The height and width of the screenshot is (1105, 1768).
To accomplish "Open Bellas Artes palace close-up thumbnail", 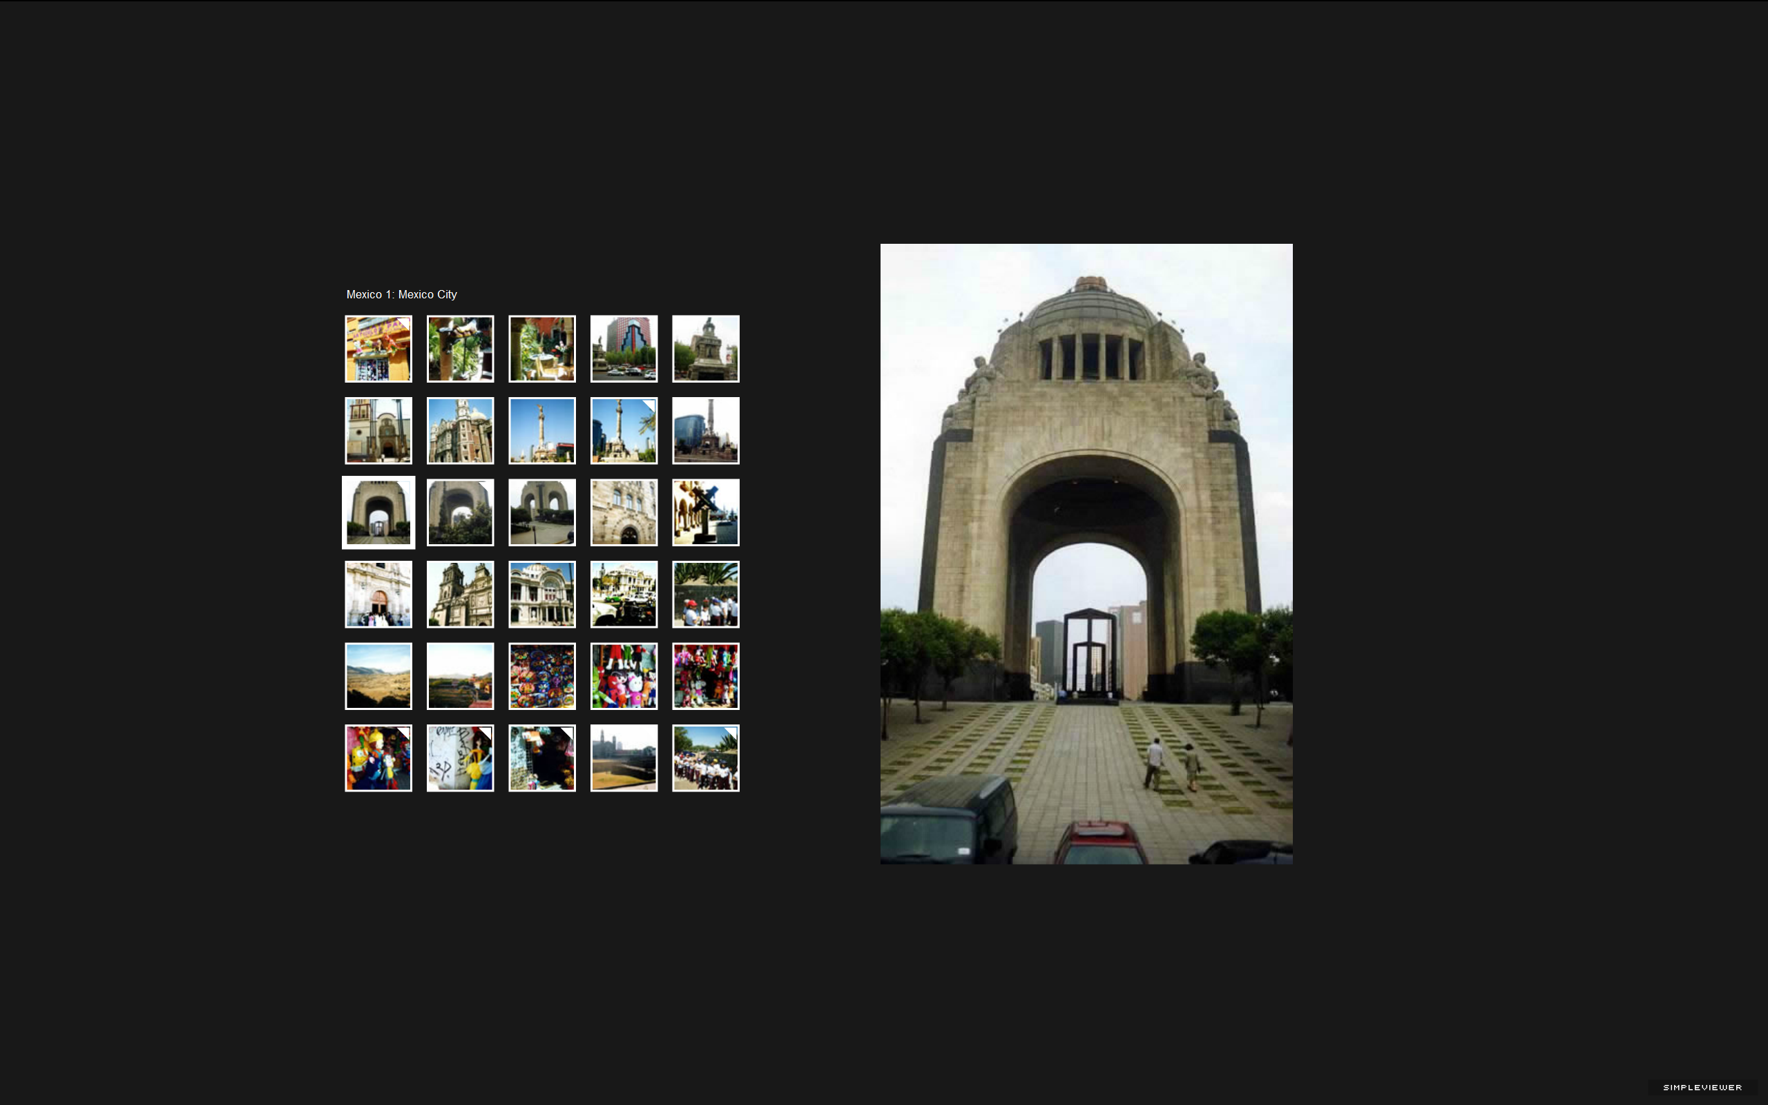I will pos(542,594).
